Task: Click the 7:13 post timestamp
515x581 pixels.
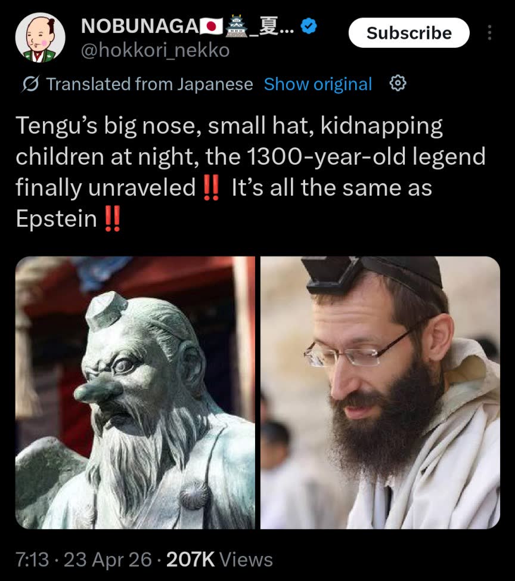Action: tap(32, 559)
